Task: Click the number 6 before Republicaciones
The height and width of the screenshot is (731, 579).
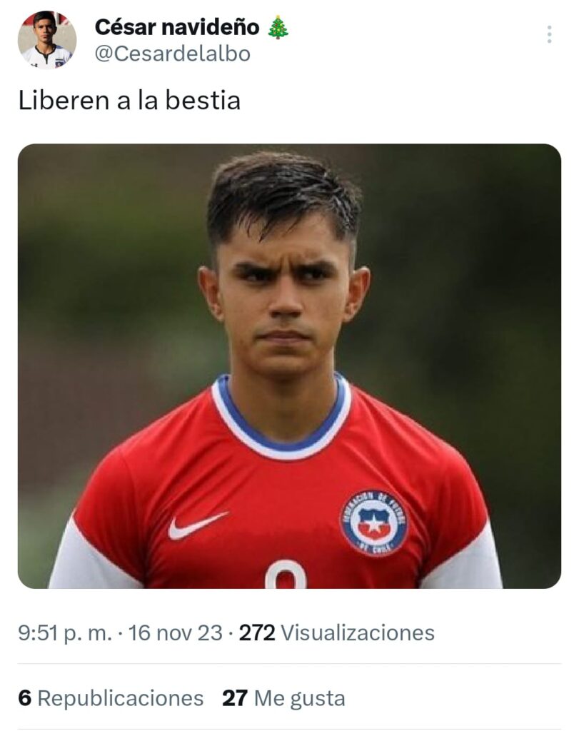Action: coord(25,698)
